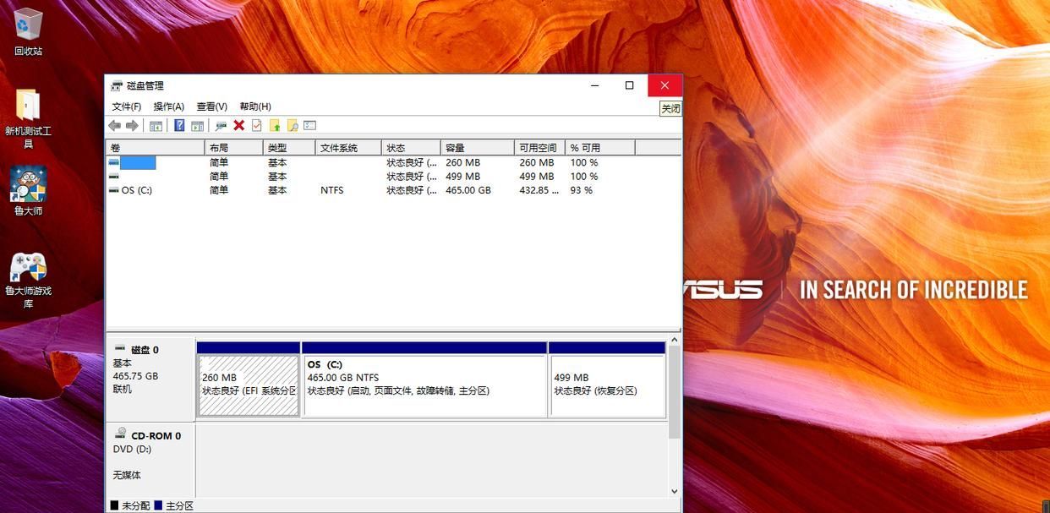The height and width of the screenshot is (513, 1050).
Task: Click the drive icon of the highlighted 260 MB row
Action: tap(113, 162)
